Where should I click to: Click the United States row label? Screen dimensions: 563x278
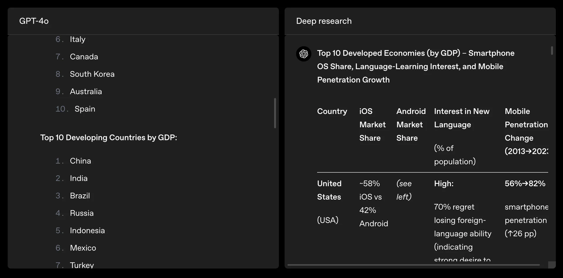coord(329,190)
